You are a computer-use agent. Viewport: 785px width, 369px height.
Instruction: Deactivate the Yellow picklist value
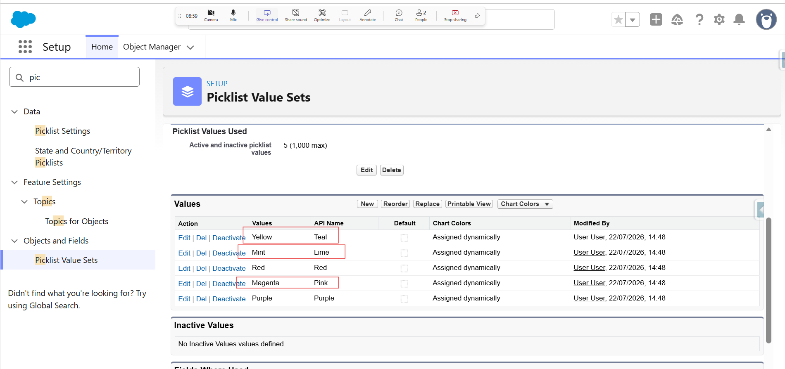pos(229,238)
